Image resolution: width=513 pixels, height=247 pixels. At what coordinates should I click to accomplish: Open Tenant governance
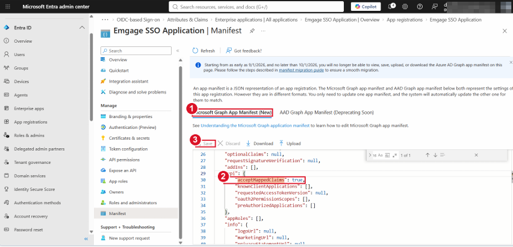pos(32,162)
